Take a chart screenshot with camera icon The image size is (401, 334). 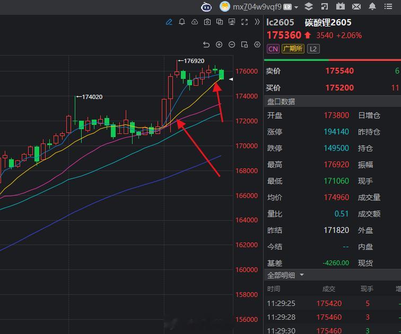pos(207,22)
